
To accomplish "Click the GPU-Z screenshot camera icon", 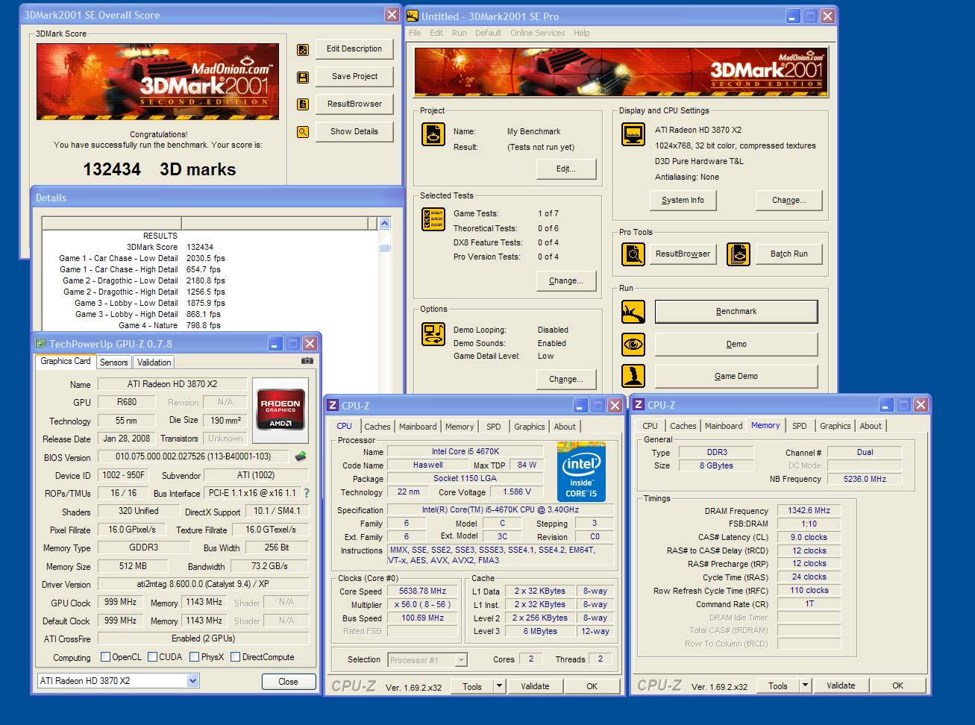I will click(x=307, y=361).
